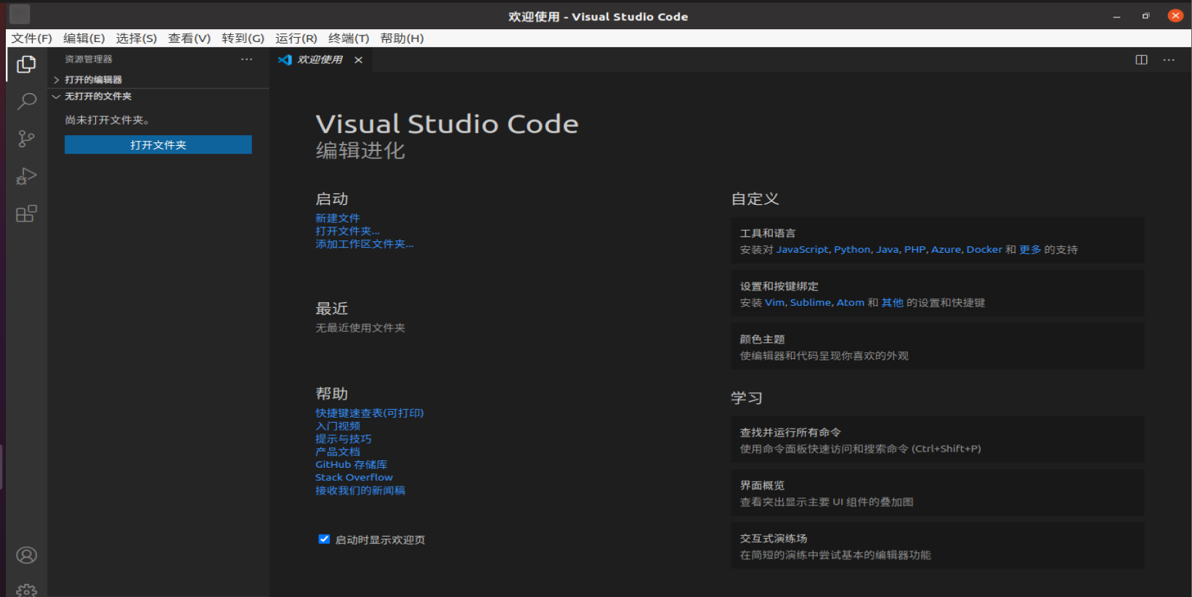Click the 新建文件 link

point(337,218)
